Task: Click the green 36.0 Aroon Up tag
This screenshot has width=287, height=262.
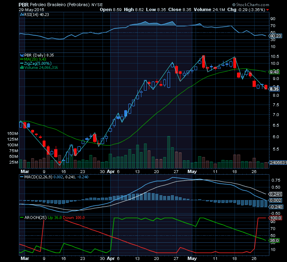Action: click(274, 241)
